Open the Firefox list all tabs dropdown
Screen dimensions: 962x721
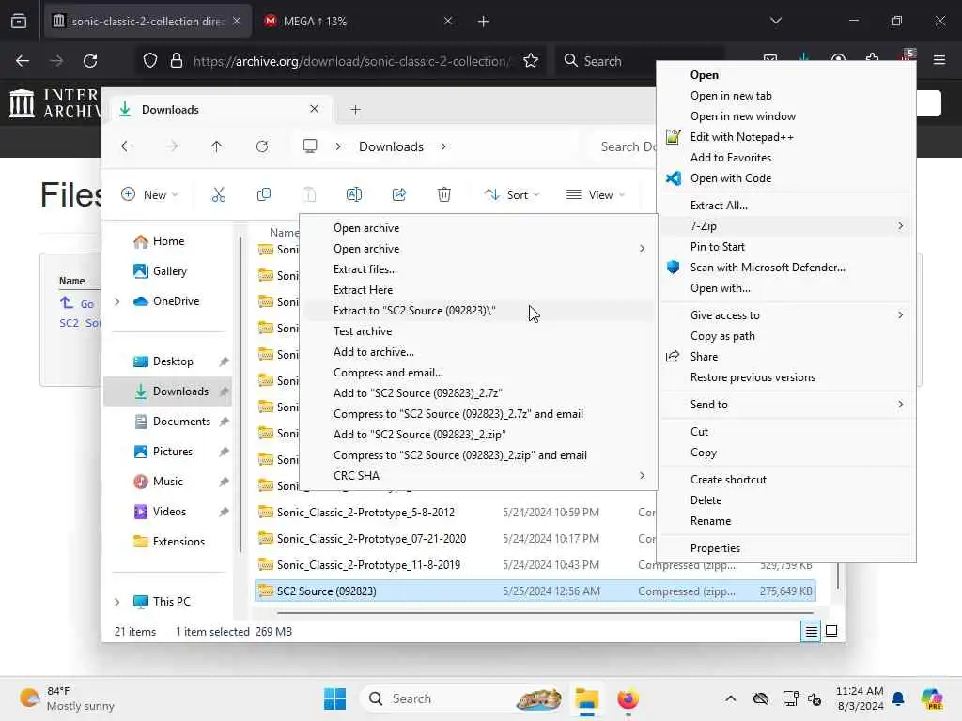[x=775, y=21]
